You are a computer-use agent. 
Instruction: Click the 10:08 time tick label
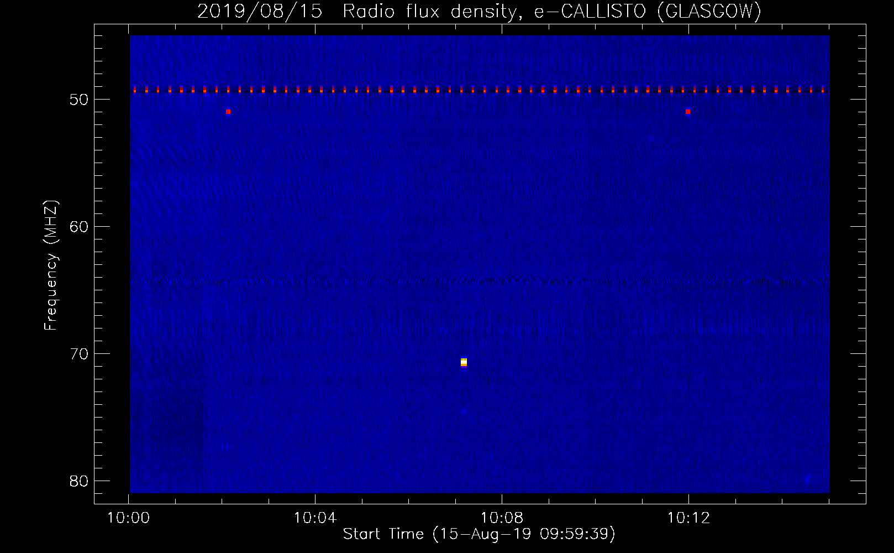click(x=502, y=518)
